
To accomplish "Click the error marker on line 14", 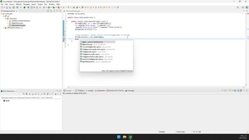I will [63, 39].
